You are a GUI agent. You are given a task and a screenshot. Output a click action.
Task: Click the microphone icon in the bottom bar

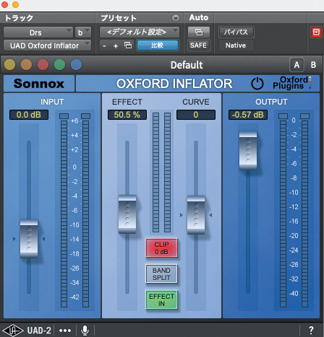[x=85, y=331]
